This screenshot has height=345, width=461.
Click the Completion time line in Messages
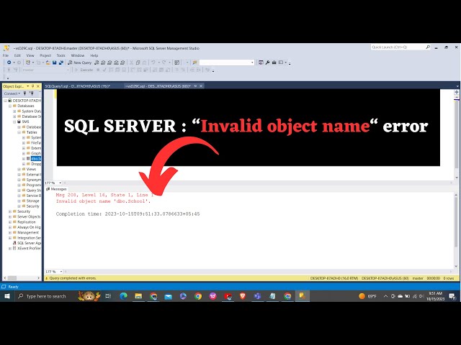[x=127, y=214]
